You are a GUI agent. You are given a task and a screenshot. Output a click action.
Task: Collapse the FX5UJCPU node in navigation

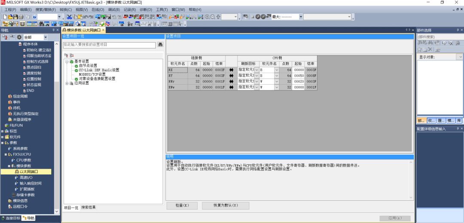[5, 154]
